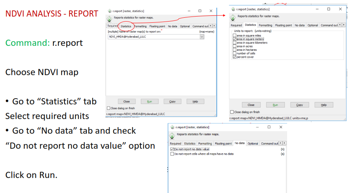The image size is (351, 193).
Task: Open the NDVI_HMDA@Hyderabad_LULC raster map dropdown
Action: tap(202, 37)
